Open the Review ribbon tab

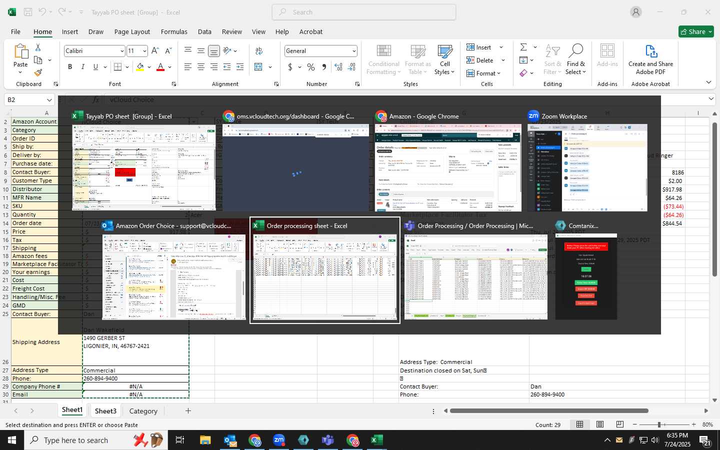click(232, 31)
